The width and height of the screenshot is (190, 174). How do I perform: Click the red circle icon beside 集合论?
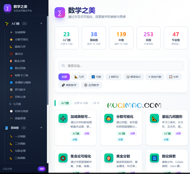11,54
